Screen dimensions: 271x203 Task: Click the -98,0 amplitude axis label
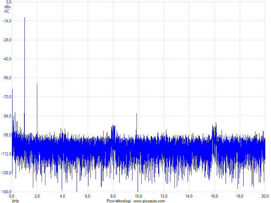click(7, 135)
